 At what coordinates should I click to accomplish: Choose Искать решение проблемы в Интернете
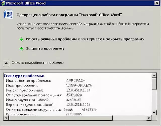[85, 39]
